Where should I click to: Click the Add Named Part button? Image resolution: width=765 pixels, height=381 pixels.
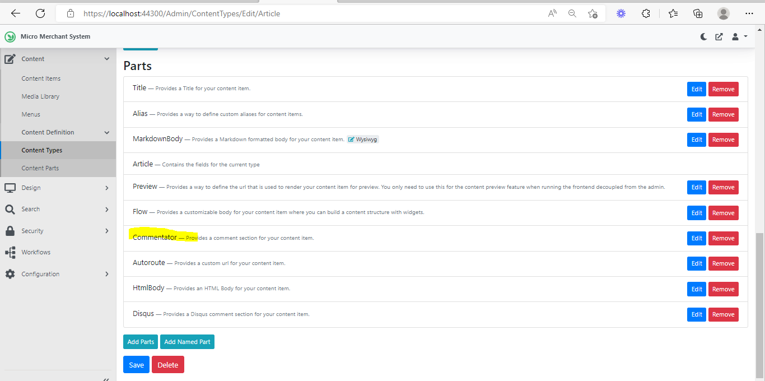(187, 342)
